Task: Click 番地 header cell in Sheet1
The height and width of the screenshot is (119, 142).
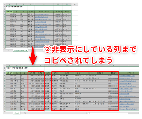Action: [x=78, y=73]
